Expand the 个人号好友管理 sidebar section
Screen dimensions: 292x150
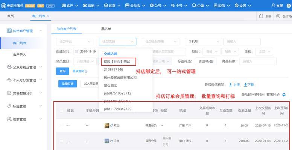[41, 80]
